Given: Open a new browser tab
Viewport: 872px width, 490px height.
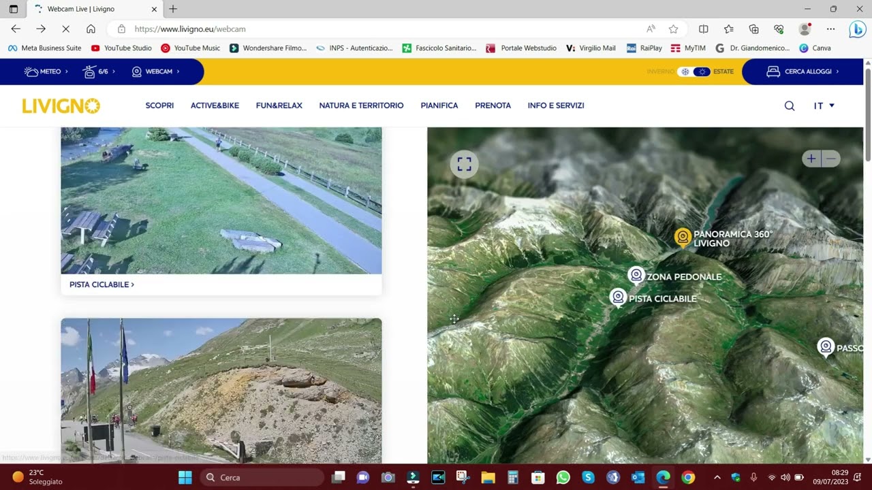Looking at the screenshot, I should pos(173,9).
